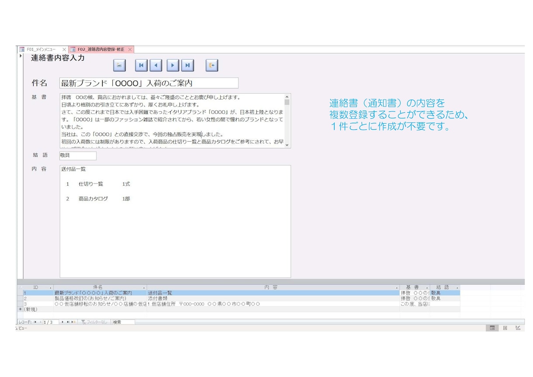Switch to Form view icon in status bar
Screen dimensions: 533x377
(x=492, y=328)
